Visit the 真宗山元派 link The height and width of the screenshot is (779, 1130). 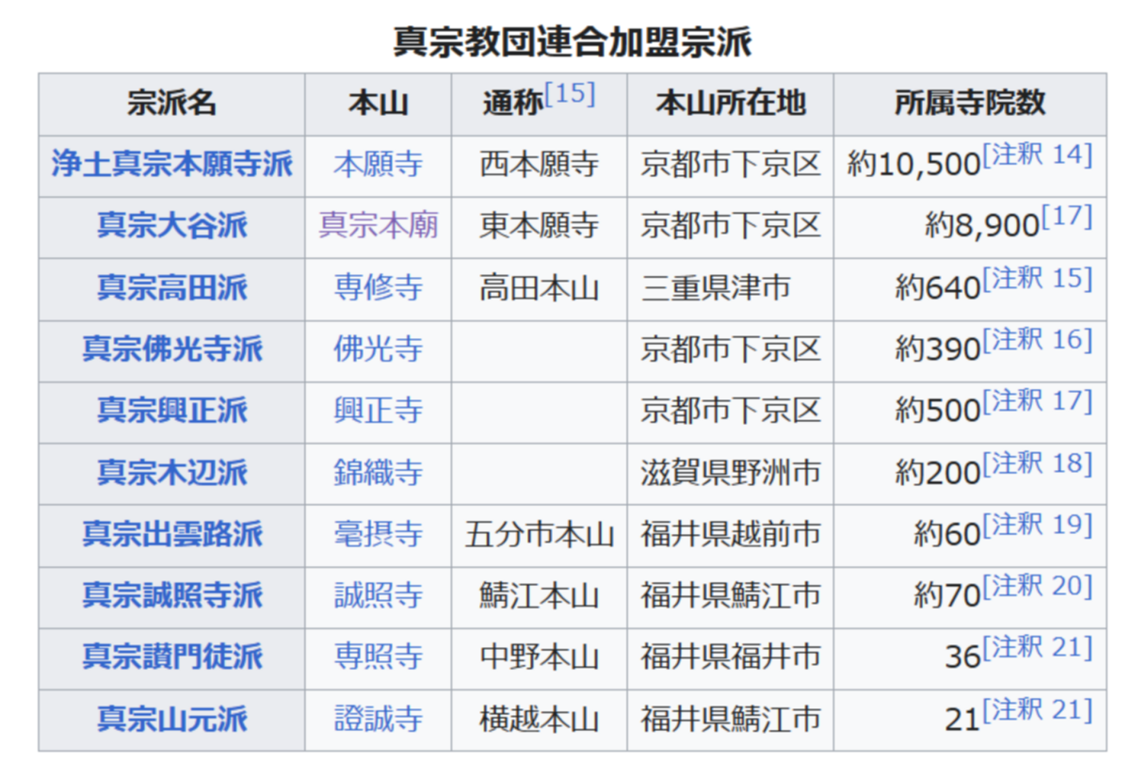coord(171,720)
